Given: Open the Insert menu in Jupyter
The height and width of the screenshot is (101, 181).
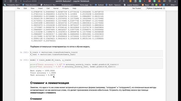Looking at the screenshot, I should (x=40, y=8).
